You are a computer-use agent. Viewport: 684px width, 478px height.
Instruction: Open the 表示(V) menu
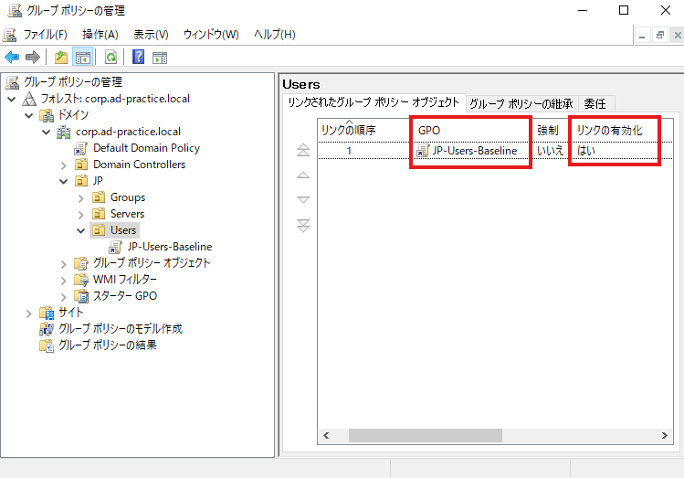point(151,35)
